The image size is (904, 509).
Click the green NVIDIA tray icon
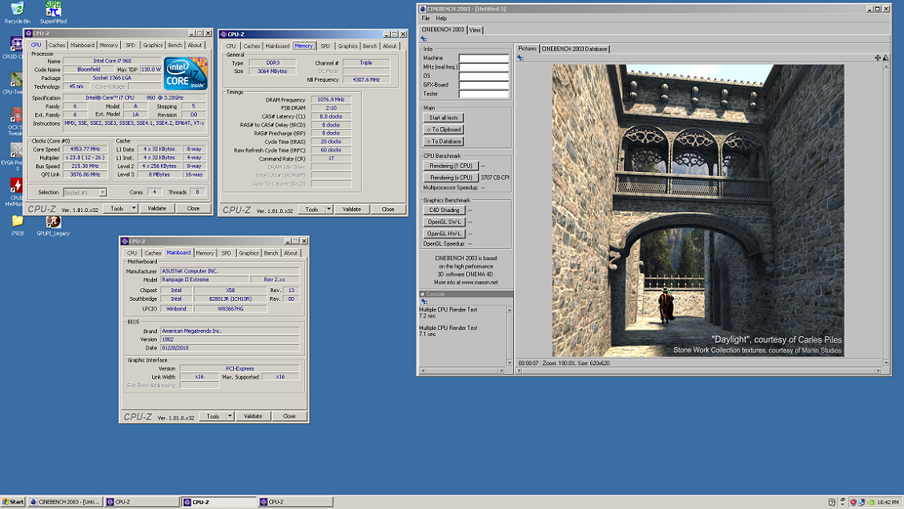pos(870,502)
